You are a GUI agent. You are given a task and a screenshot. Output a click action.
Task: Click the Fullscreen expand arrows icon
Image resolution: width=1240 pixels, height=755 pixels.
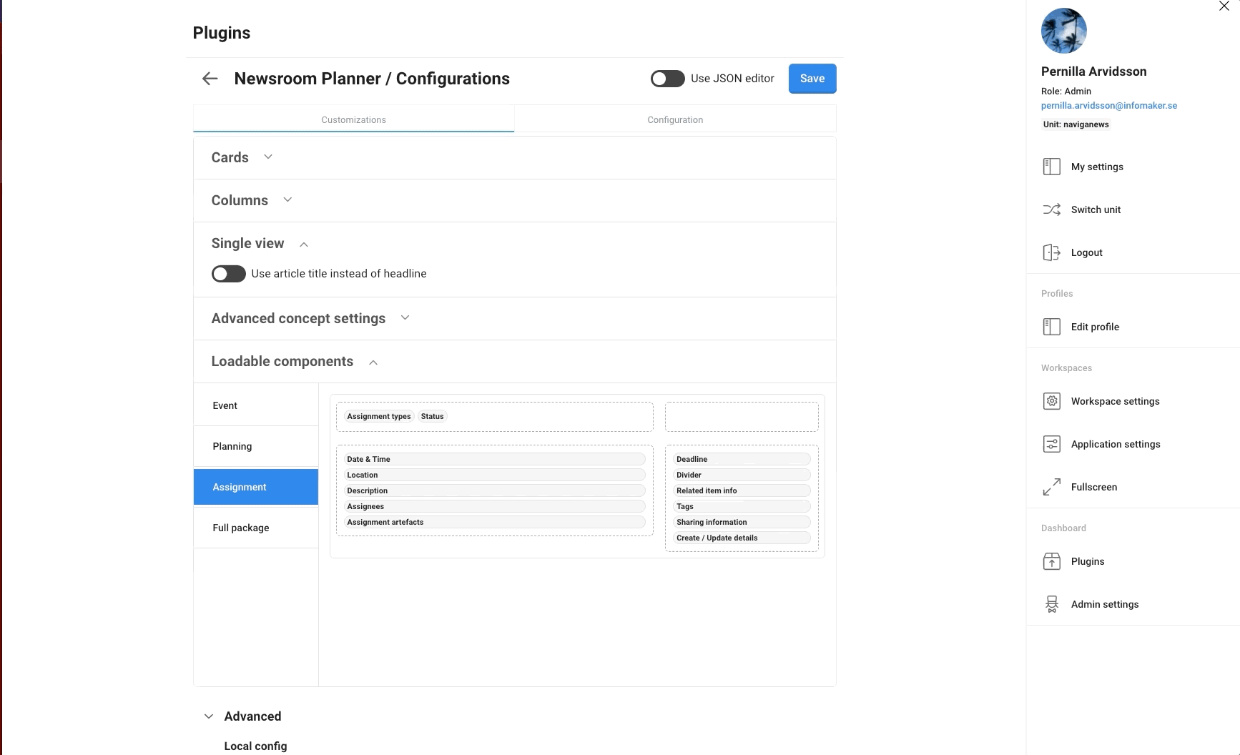tap(1051, 487)
